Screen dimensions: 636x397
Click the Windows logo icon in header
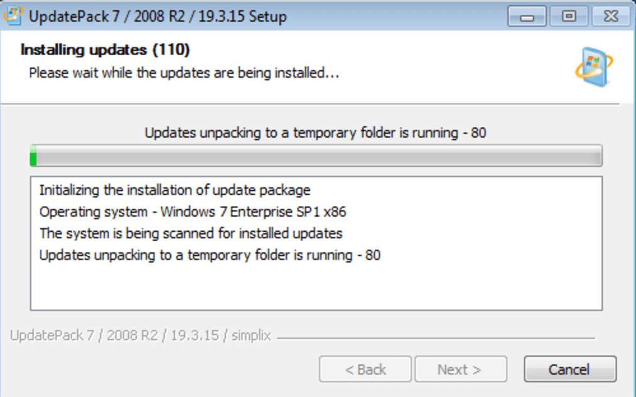[593, 67]
